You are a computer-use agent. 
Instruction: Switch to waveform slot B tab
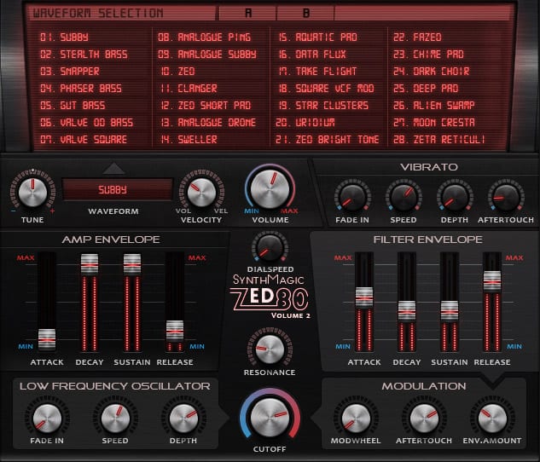click(305, 13)
